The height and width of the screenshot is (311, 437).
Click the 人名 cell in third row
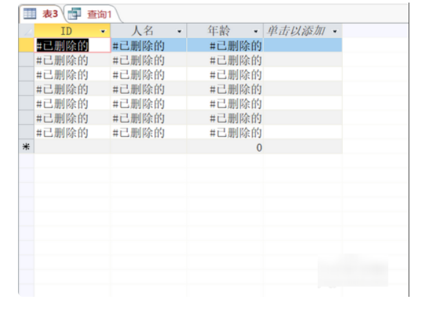coord(149,74)
